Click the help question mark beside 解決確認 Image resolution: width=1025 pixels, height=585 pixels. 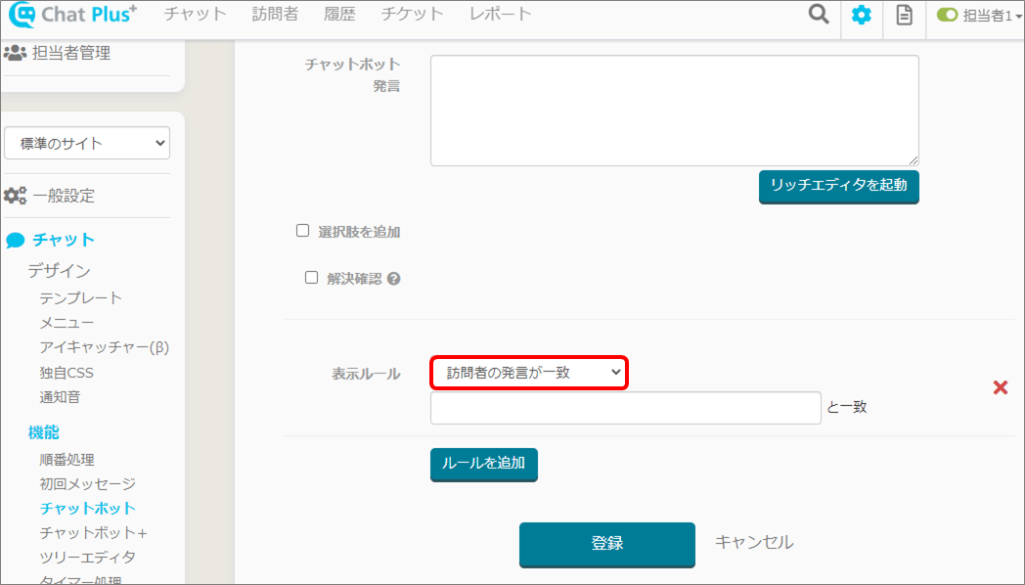pos(393,279)
